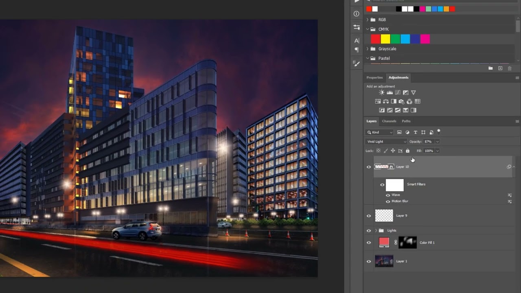Image resolution: width=521 pixels, height=293 pixels.
Task: Edit Motion Blur blending options icon
Action: pyautogui.click(x=510, y=201)
